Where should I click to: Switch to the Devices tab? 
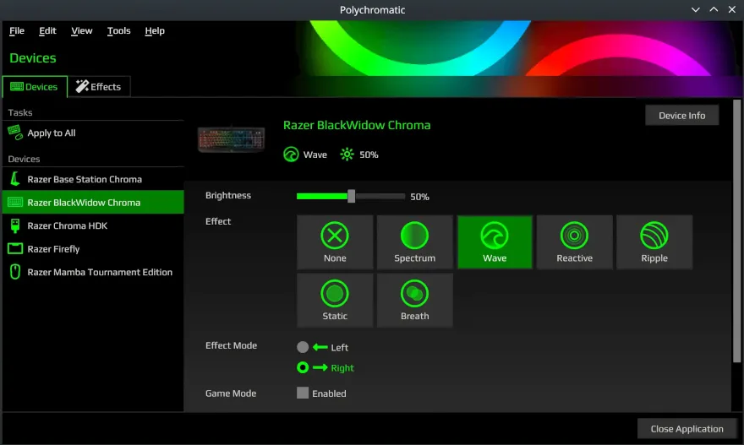point(35,87)
